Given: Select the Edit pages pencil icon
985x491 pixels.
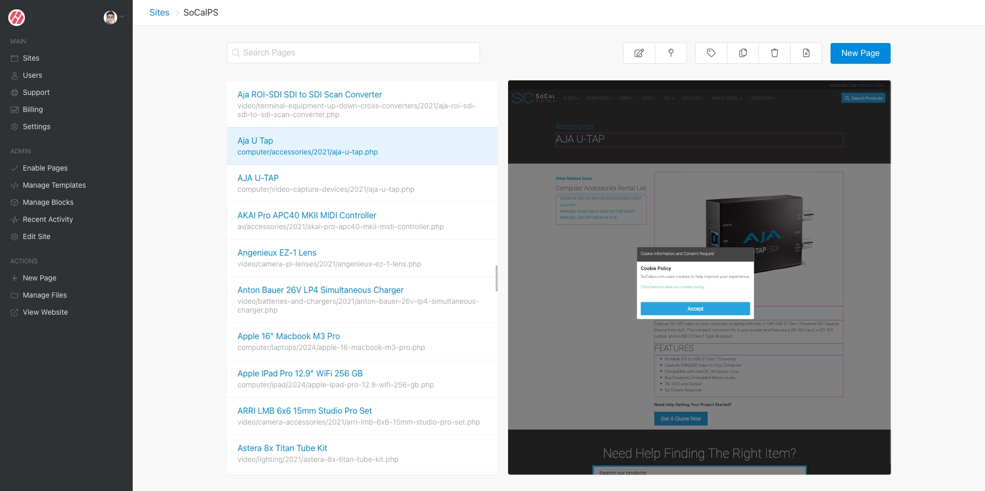Looking at the screenshot, I should (x=639, y=53).
